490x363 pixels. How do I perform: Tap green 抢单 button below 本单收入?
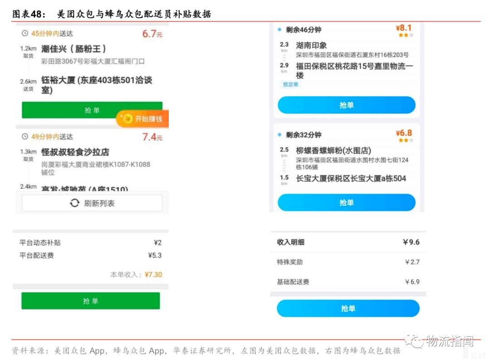click(x=91, y=301)
